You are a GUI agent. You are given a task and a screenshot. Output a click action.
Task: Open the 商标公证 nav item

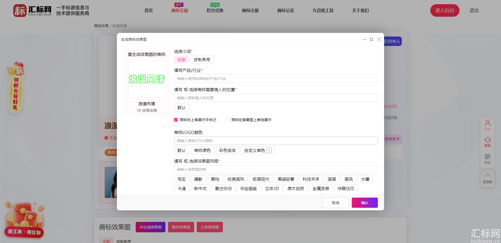point(285,10)
